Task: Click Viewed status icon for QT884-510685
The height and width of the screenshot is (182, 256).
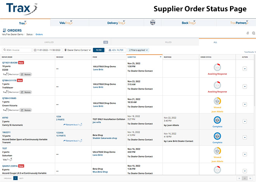Action: [217, 101]
